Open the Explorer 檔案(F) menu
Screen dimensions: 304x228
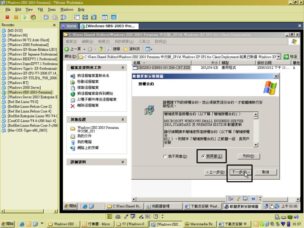pos(71,41)
